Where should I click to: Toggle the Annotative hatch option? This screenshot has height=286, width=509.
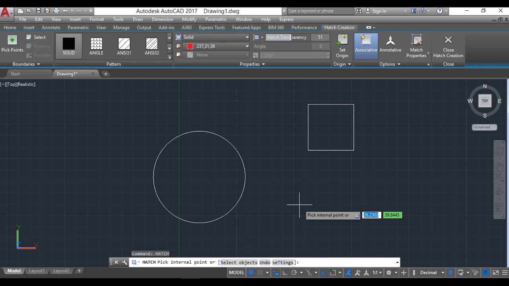click(390, 44)
